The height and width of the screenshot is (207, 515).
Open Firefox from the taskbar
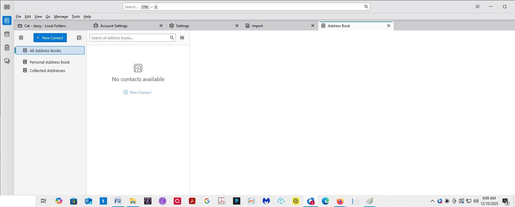[340, 201]
